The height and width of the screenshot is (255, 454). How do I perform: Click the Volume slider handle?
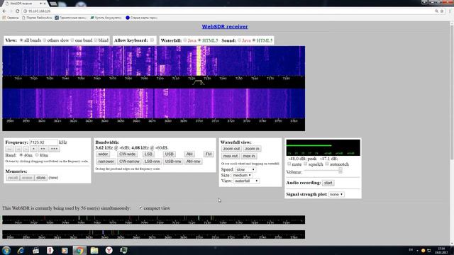340,171
